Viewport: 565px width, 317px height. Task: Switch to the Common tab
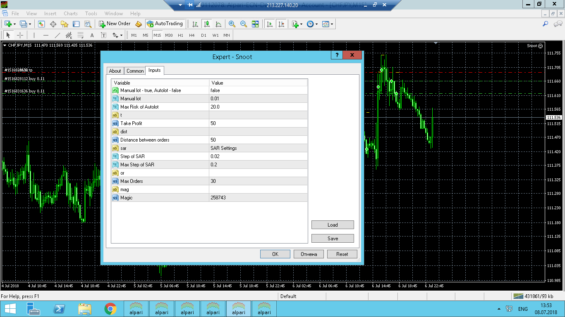135,71
